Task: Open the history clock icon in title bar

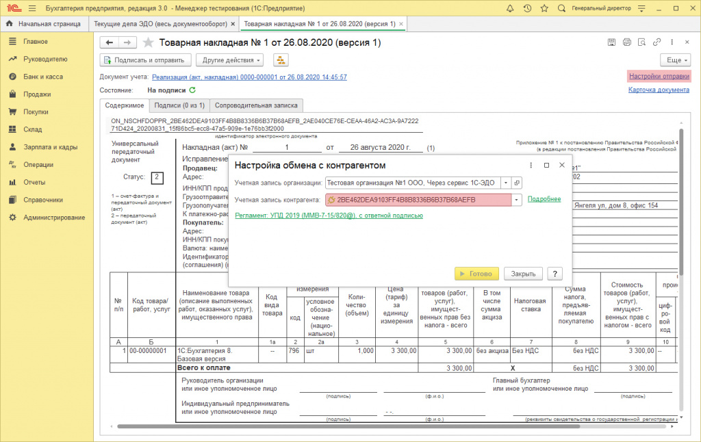Action: [x=527, y=8]
